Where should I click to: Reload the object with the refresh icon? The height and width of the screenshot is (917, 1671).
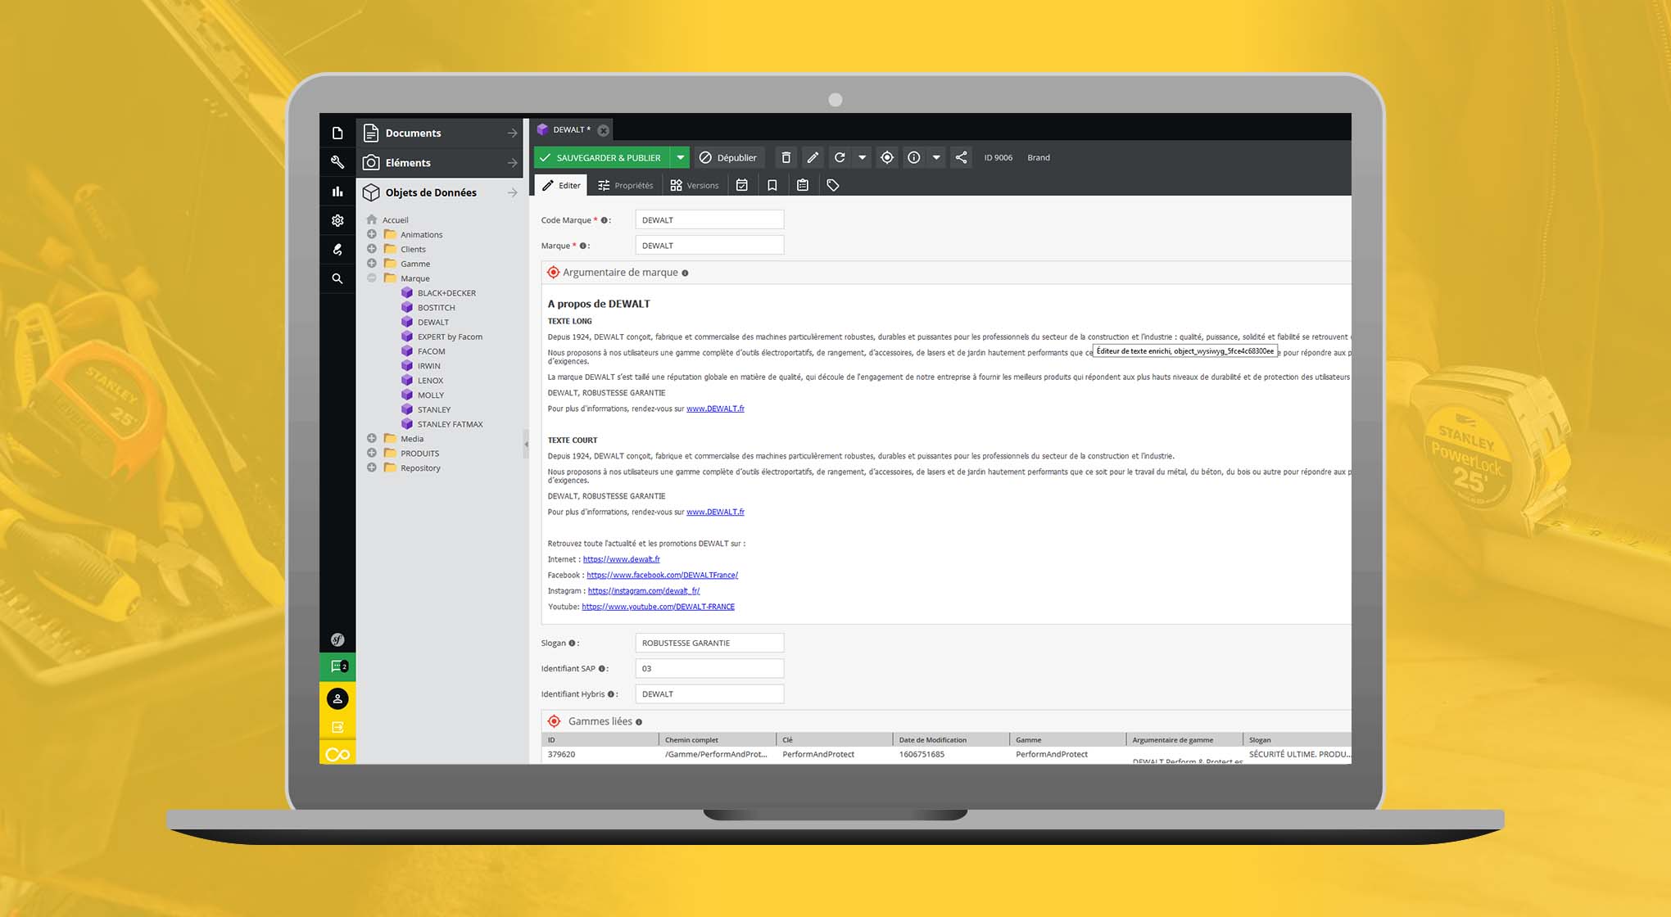(x=840, y=157)
